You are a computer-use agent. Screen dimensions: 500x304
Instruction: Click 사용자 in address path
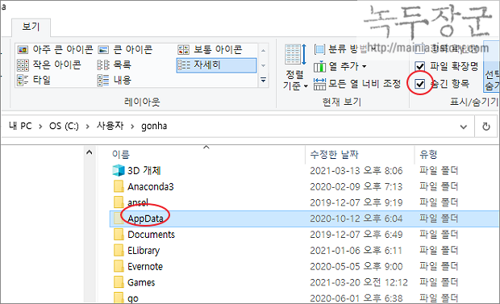coord(110,127)
